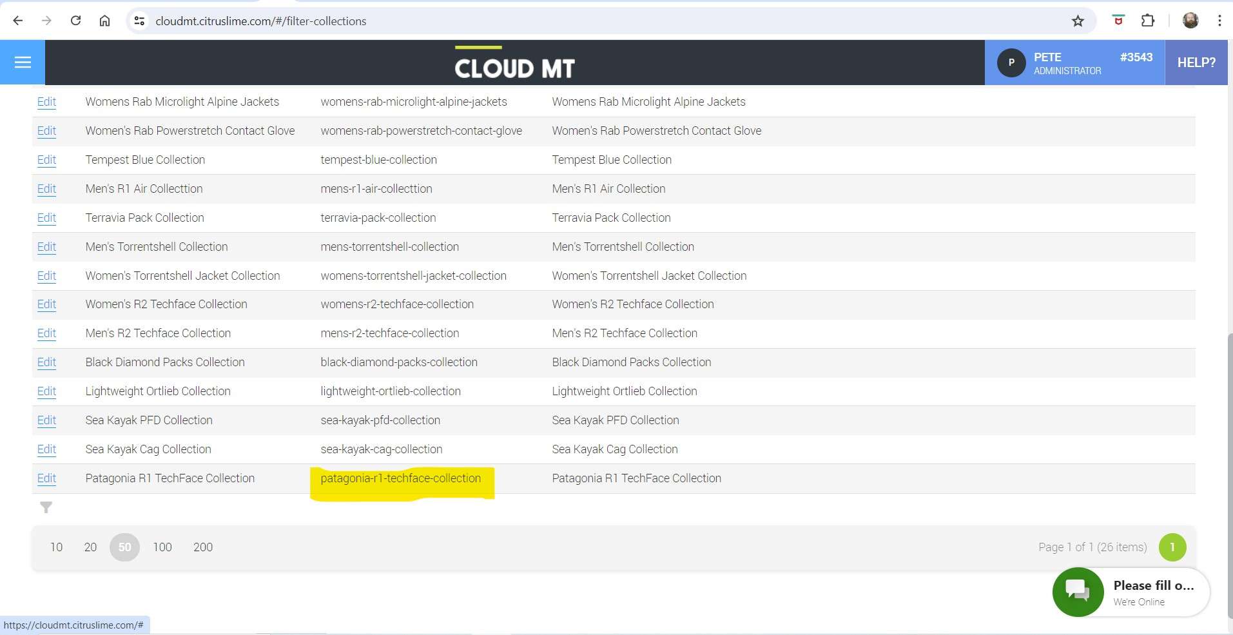
Task: Go to page 1 in pagination
Action: click(x=1172, y=547)
